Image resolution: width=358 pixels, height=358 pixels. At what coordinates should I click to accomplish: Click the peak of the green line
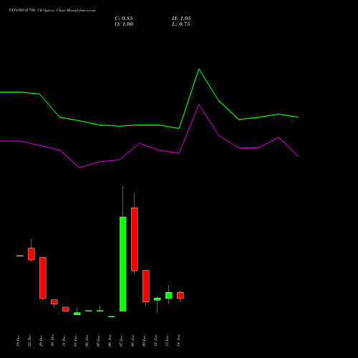pos(199,69)
